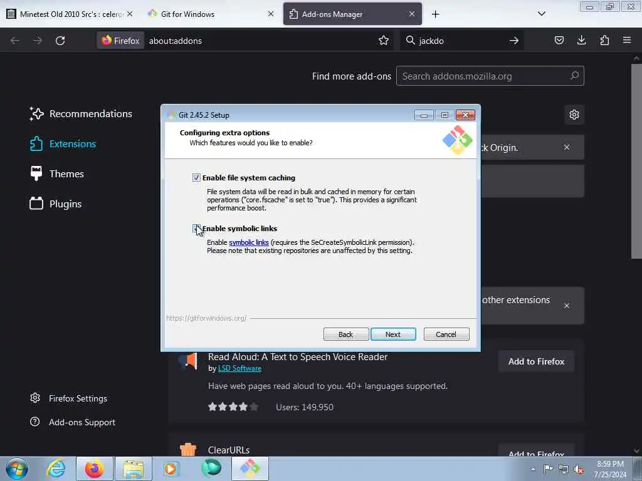Select Extensions in Add-ons sidebar
Viewport: 642px width, 481px height.
[63, 144]
